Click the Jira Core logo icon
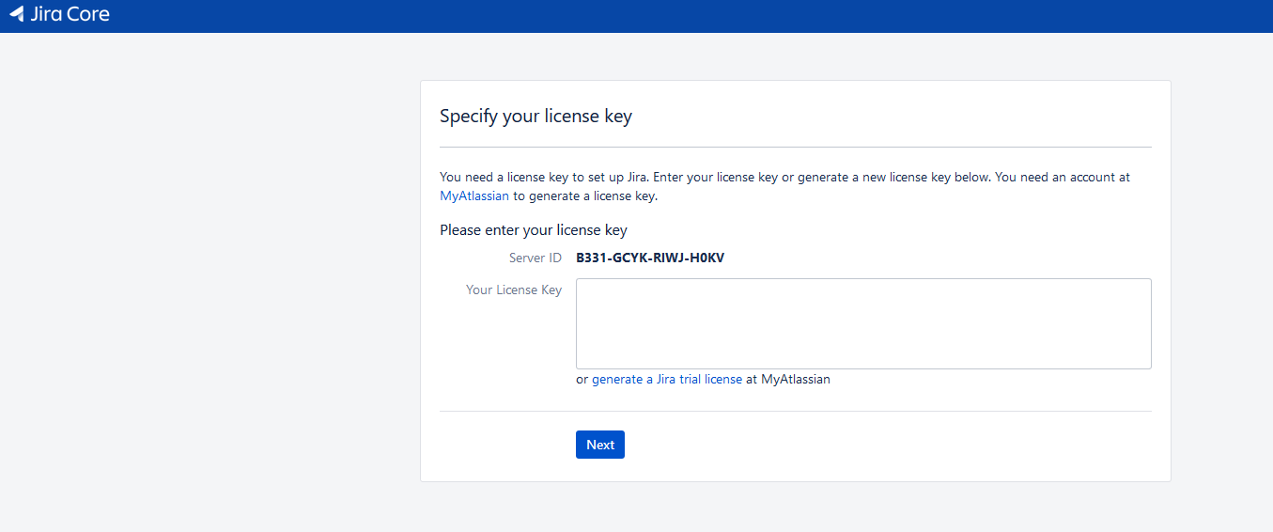1273x532 pixels. [x=16, y=14]
